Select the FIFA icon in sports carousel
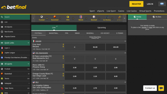This screenshot has height=94, width=167. [68, 17]
